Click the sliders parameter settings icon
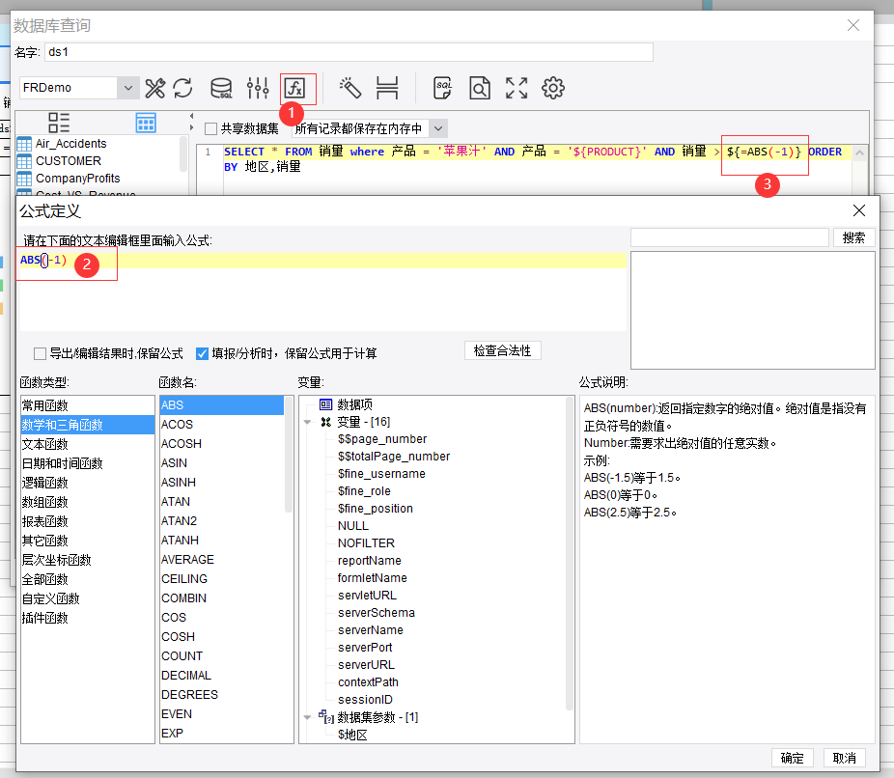The height and width of the screenshot is (778, 894). click(x=258, y=89)
